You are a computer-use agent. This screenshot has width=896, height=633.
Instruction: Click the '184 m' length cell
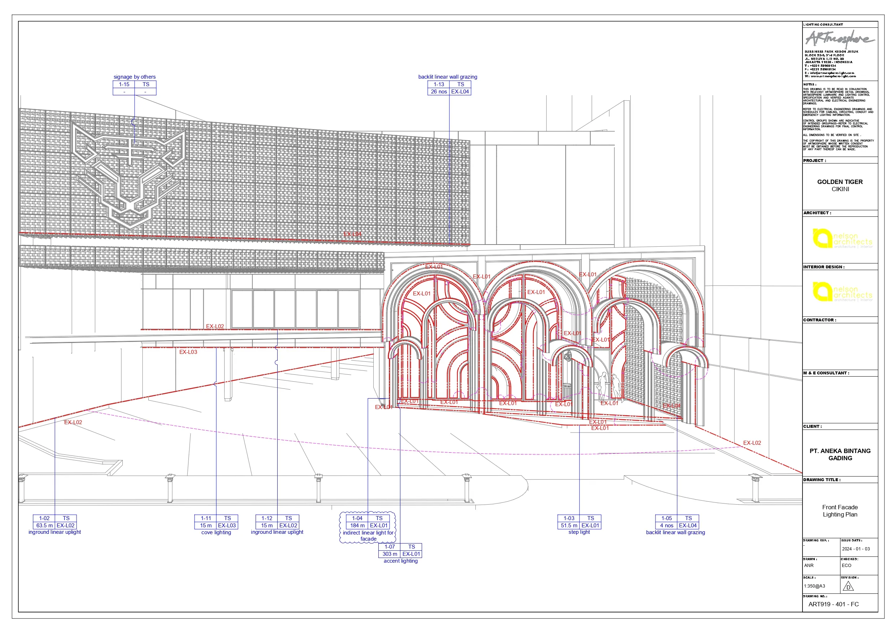pyautogui.click(x=357, y=526)
